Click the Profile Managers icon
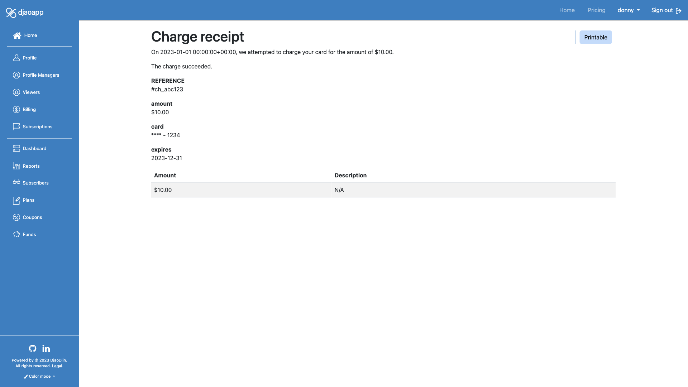Screen dimensions: 688x387 tap(16, 75)
